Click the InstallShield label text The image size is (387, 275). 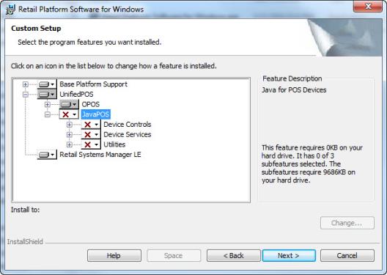25,242
